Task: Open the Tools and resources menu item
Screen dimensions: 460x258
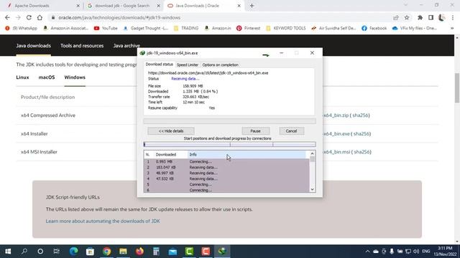Action: pos(82,46)
